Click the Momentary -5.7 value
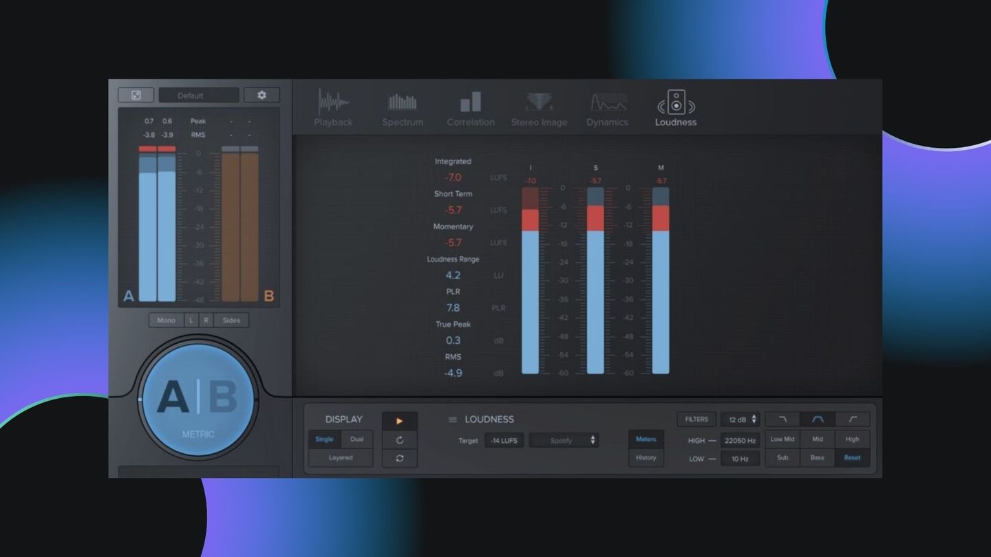Viewport: 991px width, 557px height. (x=453, y=243)
